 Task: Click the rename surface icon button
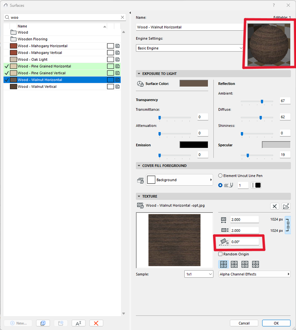pyautogui.click(x=79, y=323)
